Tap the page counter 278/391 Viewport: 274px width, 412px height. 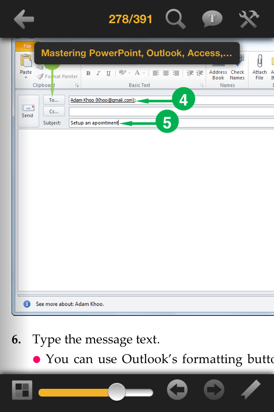point(130,19)
